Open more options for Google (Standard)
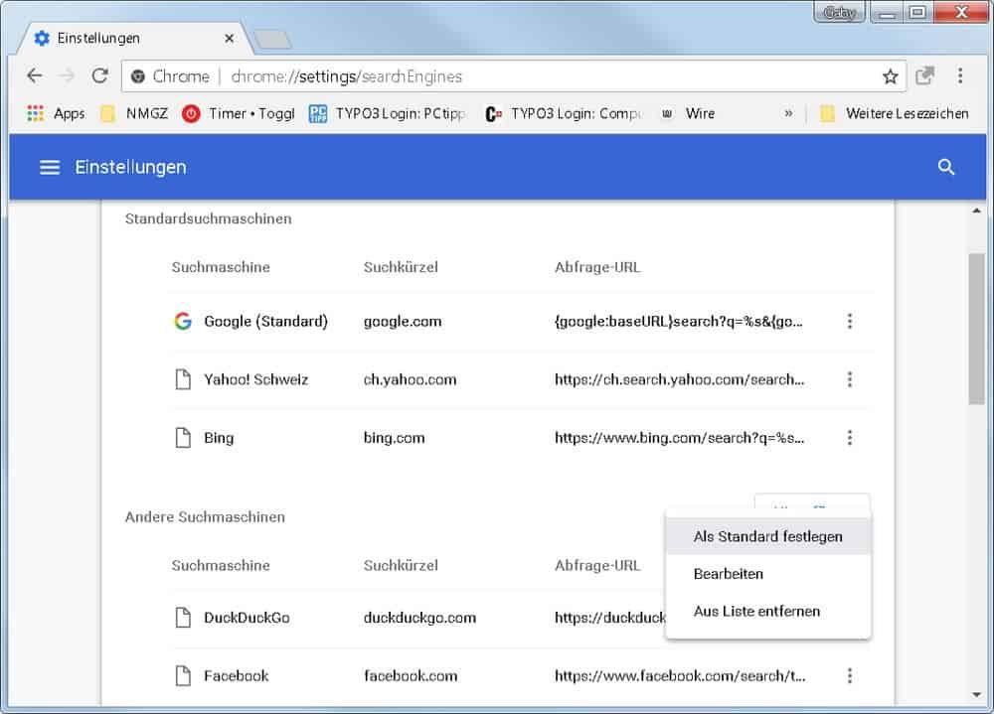Viewport: 994px width, 714px height. click(849, 322)
